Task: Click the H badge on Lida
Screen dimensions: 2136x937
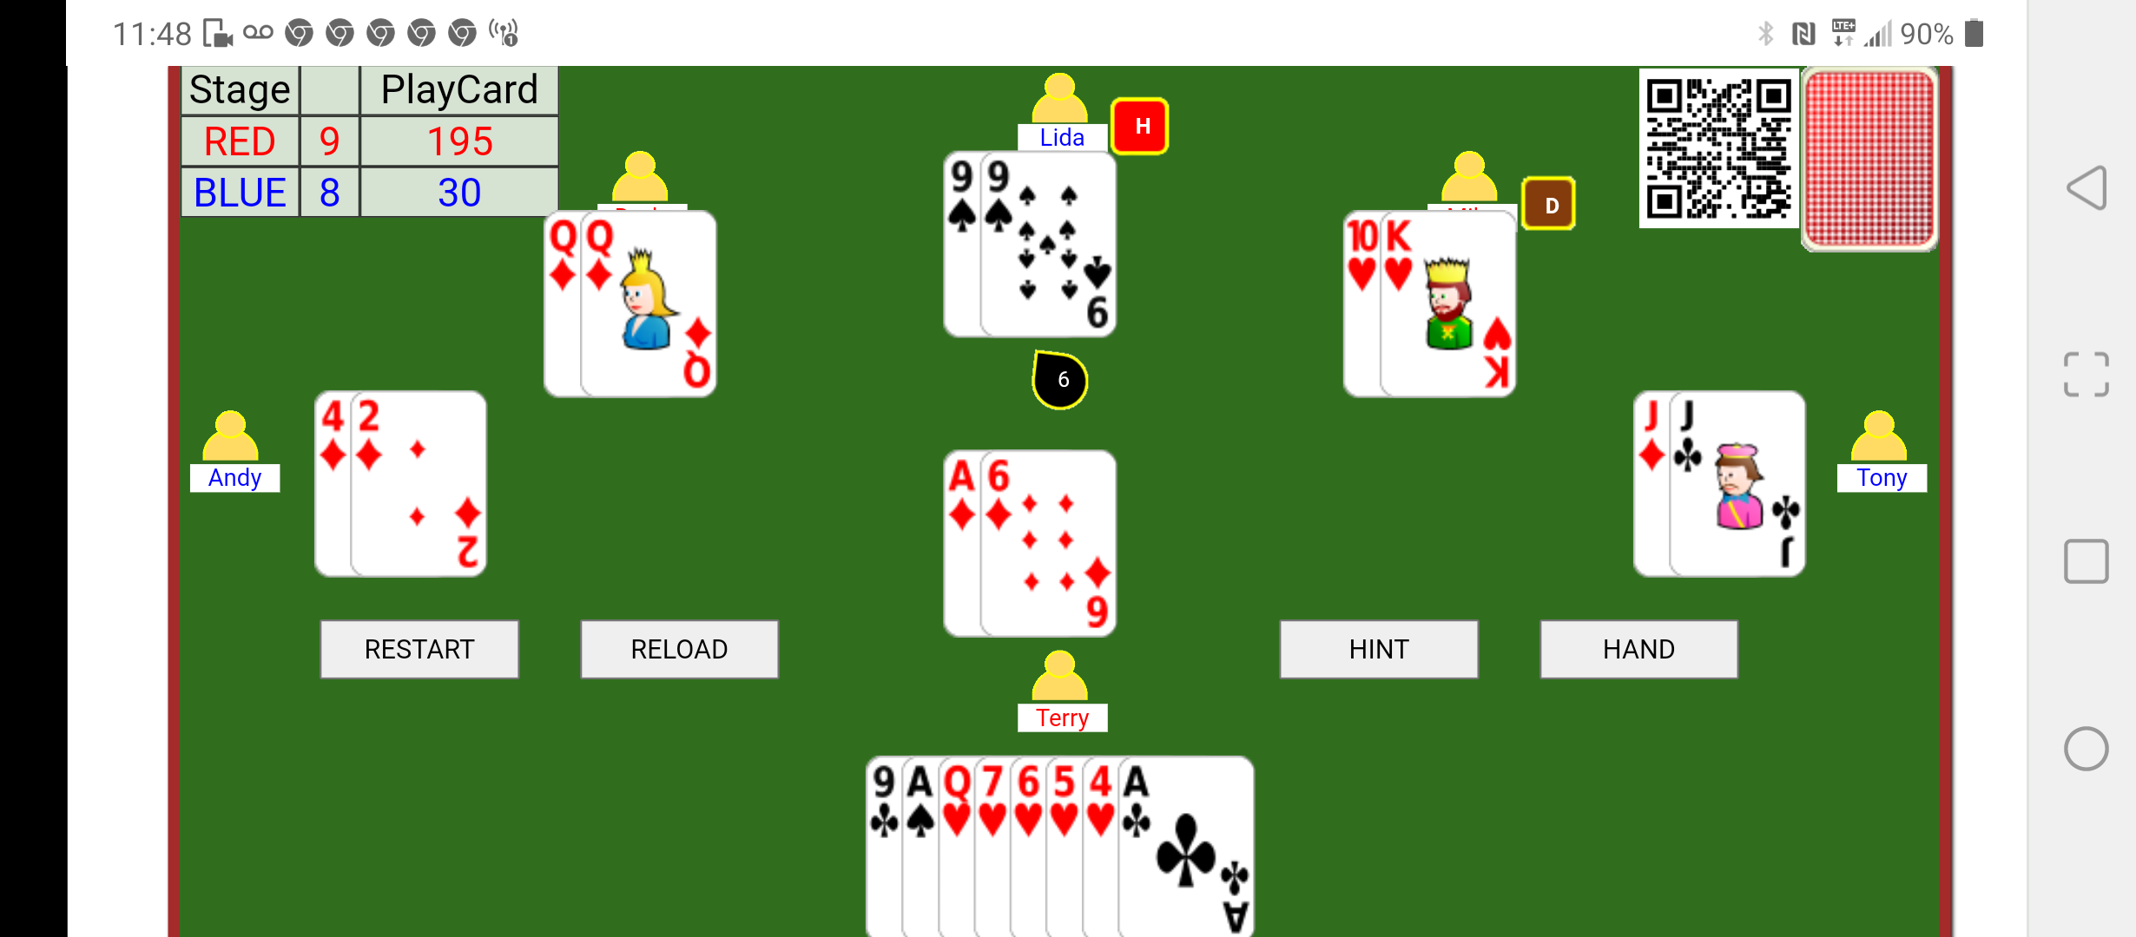Action: pyautogui.click(x=1142, y=128)
